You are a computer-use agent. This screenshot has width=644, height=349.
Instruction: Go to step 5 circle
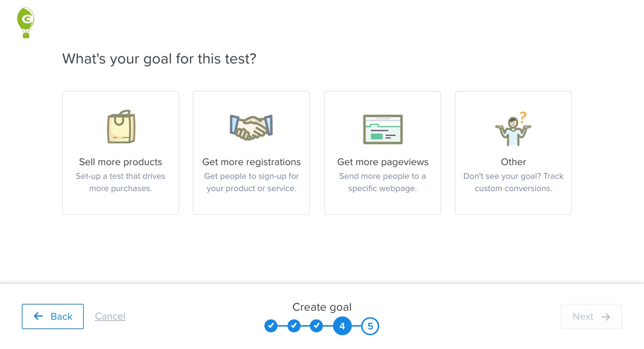(370, 326)
